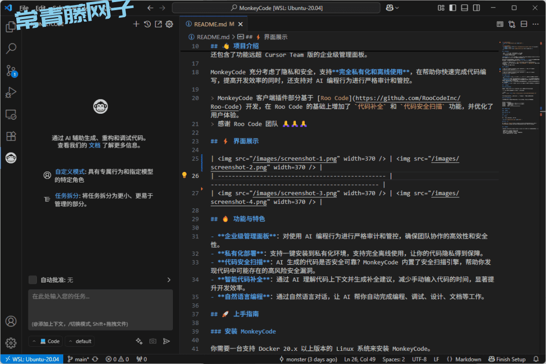
Task: Click the 功能与特色 heading on line 29
Action: 249,219
